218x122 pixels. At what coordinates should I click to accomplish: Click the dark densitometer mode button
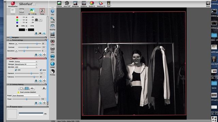click(36, 20)
